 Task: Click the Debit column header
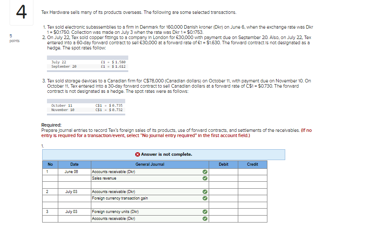[x=223, y=164]
